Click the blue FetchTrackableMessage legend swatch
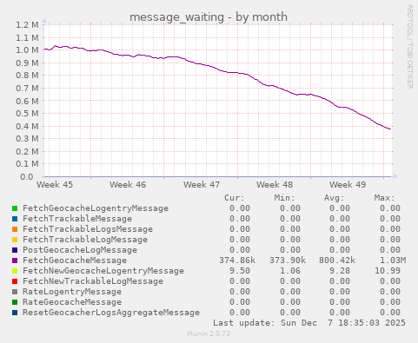The height and width of the screenshot is (343, 418). pyautogui.click(x=15, y=219)
